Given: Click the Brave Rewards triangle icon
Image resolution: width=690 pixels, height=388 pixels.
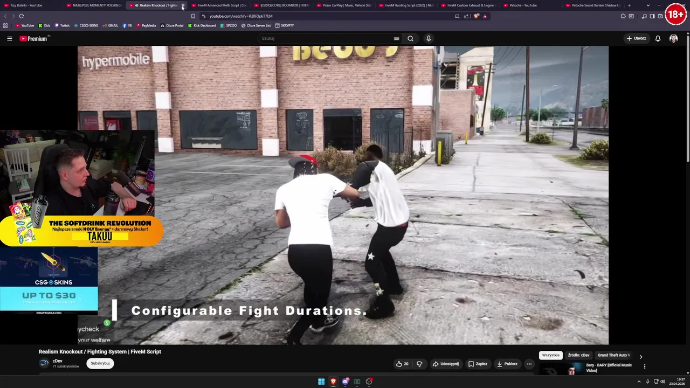Looking at the screenshot, I should click(x=485, y=16).
